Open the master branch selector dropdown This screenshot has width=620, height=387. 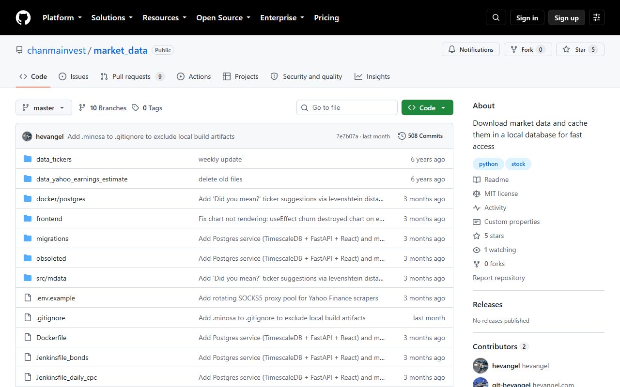pos(44,108)
